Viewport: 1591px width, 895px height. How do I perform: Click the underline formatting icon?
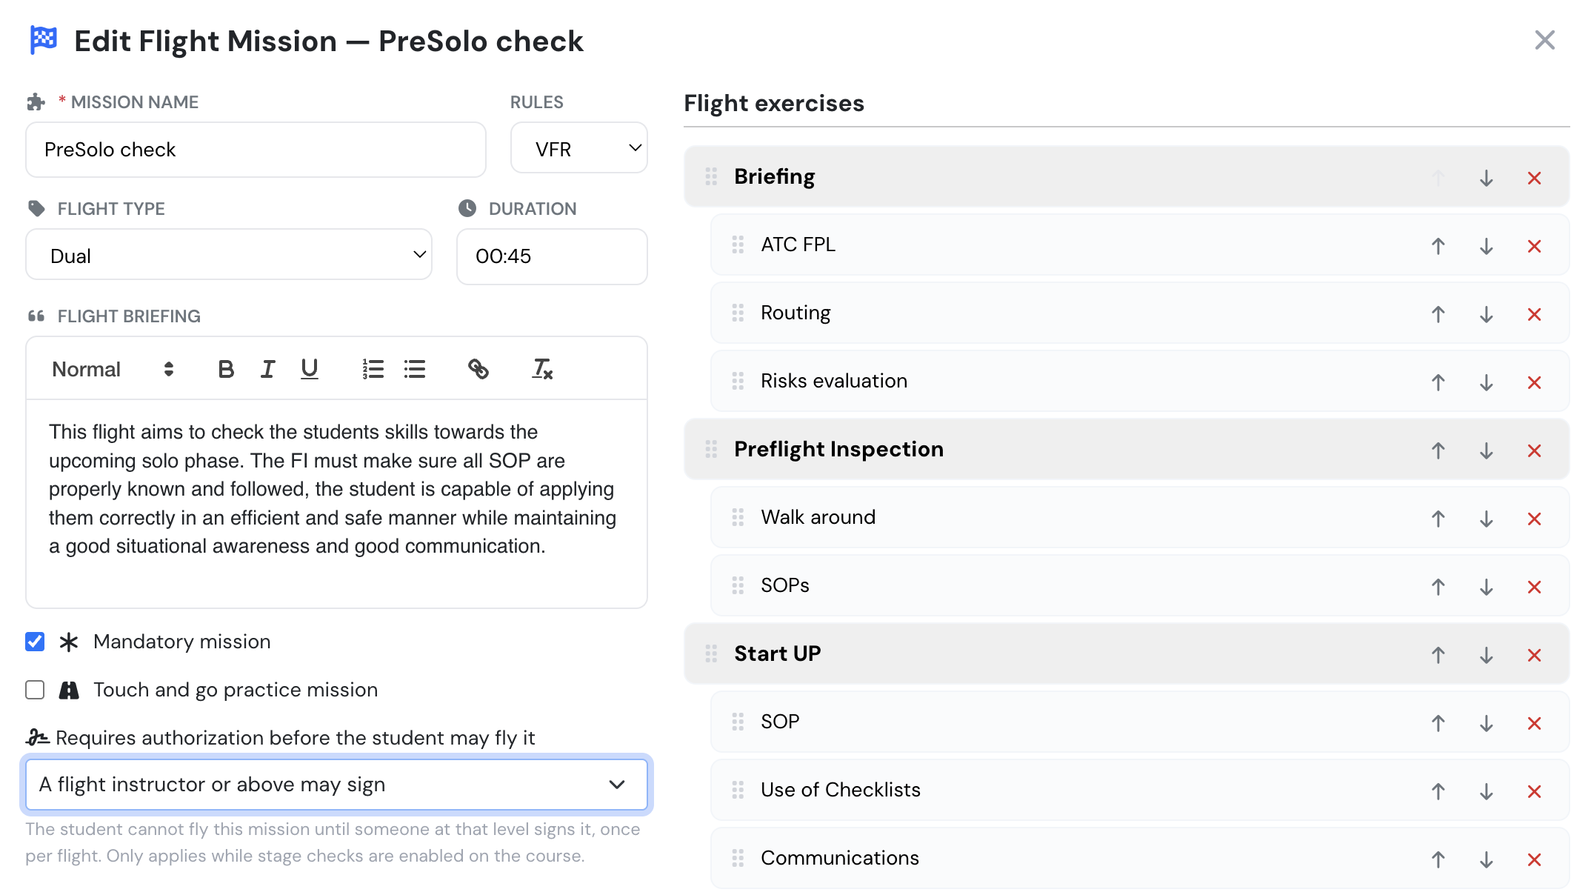click(310, 369)
